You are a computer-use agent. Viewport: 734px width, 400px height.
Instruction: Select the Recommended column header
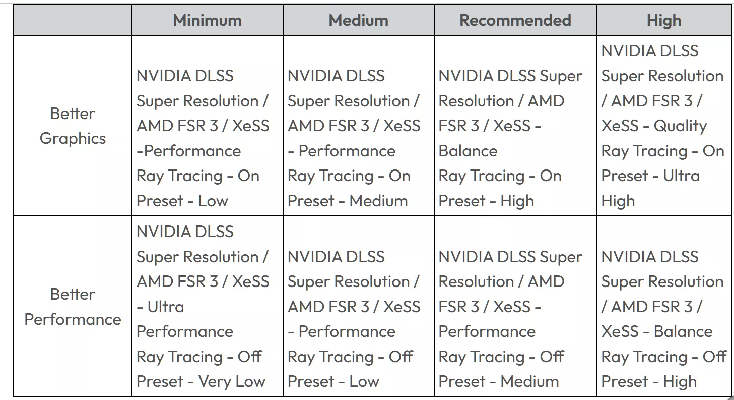pyautogui.click(x=515, y=21)
